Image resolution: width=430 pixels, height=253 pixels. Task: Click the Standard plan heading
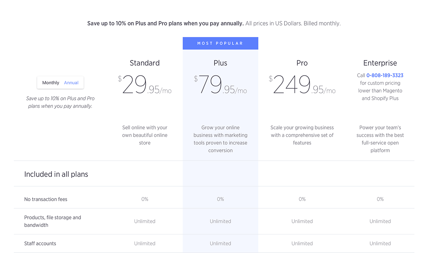point(145,63)
